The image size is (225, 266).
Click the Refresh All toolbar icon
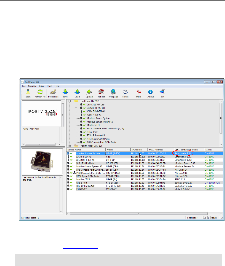click(40, 94)
